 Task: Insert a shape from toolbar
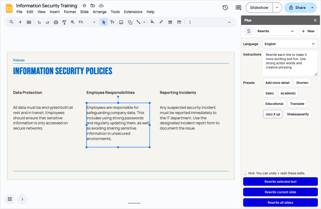pyautogui.click(x=130, y=22)
